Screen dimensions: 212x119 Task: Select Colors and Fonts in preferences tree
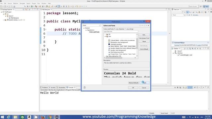click(x=94, y=32)
